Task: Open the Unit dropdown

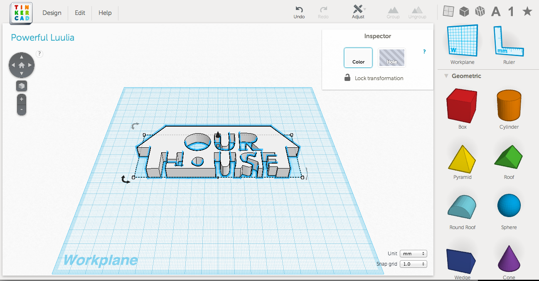Action: 413,253
